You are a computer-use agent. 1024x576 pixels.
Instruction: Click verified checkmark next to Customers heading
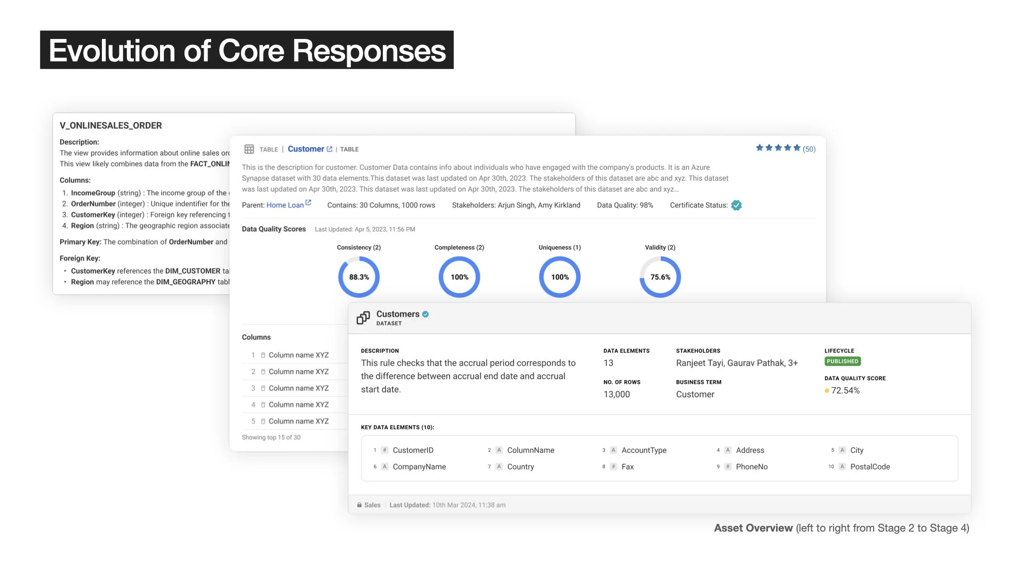click(x=426, y=314)
